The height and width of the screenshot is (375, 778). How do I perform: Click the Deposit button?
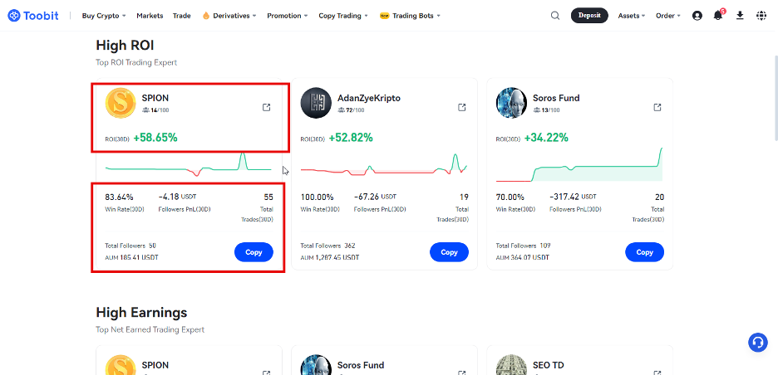click(589, 16)
